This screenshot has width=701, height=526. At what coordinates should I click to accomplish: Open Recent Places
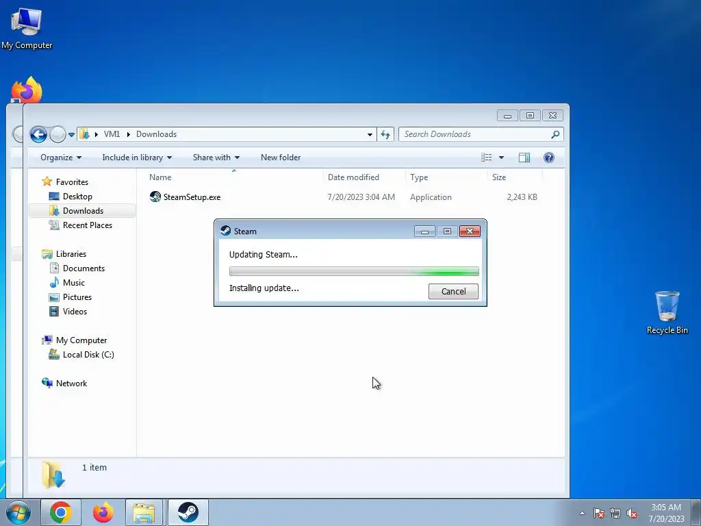pyautogui.click(x=87, y=225)
